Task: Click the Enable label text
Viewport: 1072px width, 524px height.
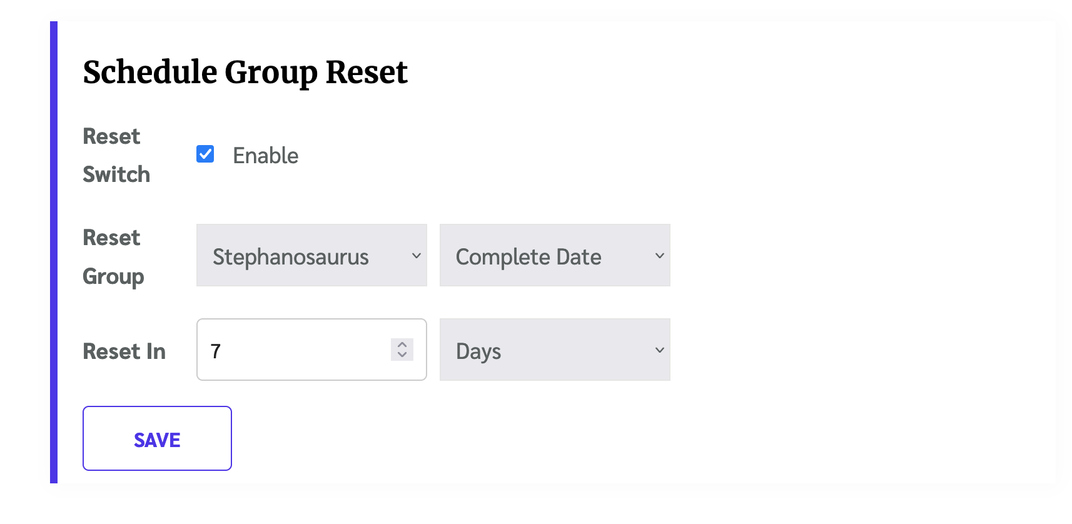Action: tap(265, 156)
